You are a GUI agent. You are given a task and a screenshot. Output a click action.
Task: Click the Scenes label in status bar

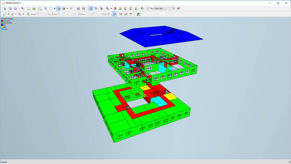click(4, 162)
